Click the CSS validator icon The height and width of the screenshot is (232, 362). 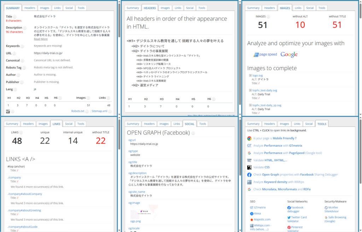point(249,167)
